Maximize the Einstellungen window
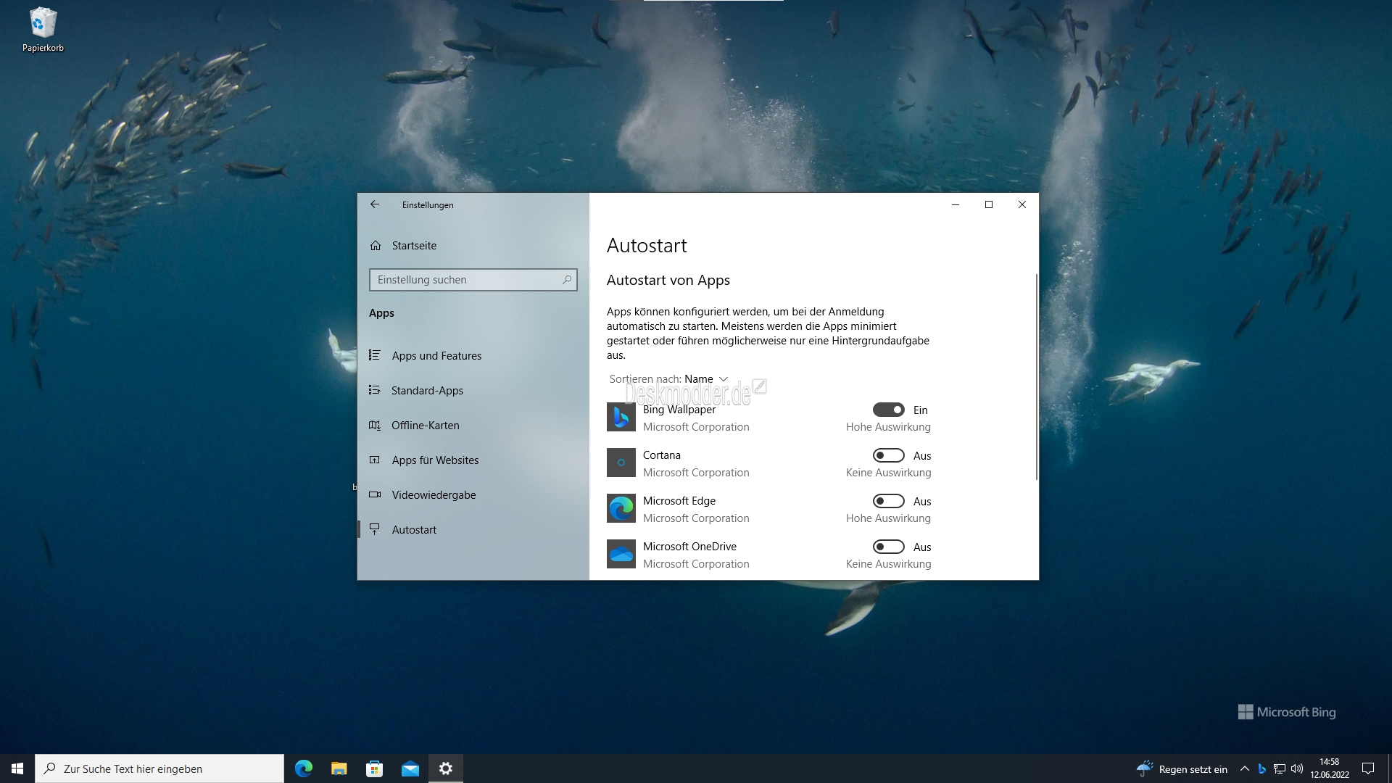 (x=989, y=204)
